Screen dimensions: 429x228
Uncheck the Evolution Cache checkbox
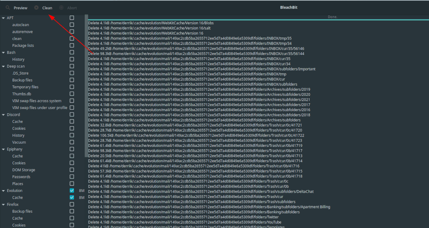click(72, 198)
